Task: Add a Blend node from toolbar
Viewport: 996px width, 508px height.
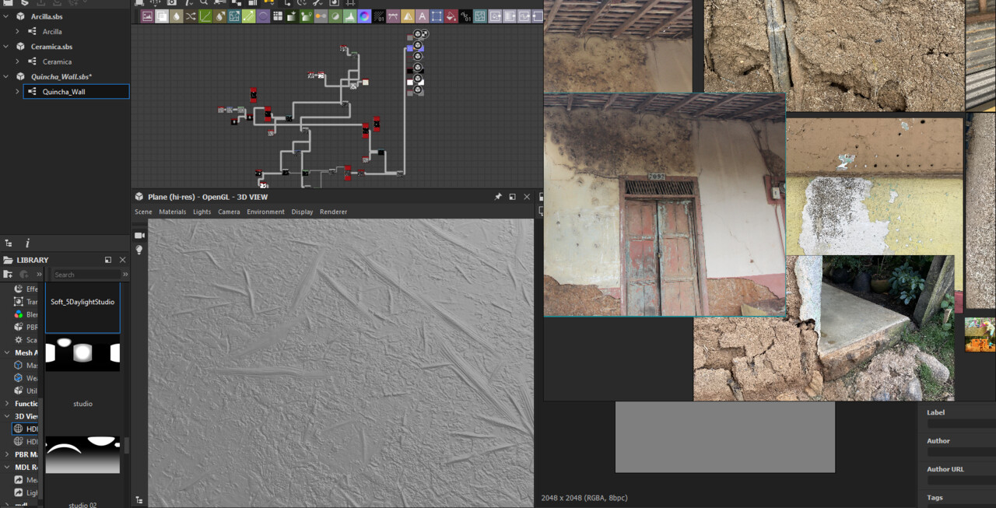Action: (162, 16)
